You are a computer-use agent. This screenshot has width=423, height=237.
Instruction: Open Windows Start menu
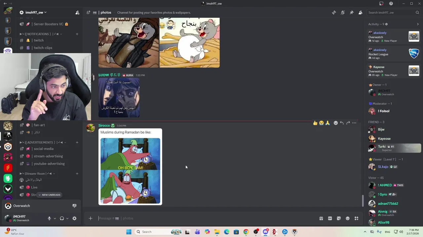pyautogui.click(x=129, y=232)
